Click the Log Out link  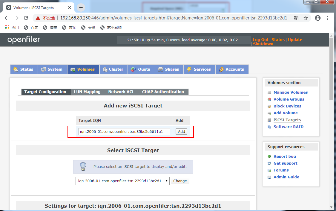pos(260,40)
